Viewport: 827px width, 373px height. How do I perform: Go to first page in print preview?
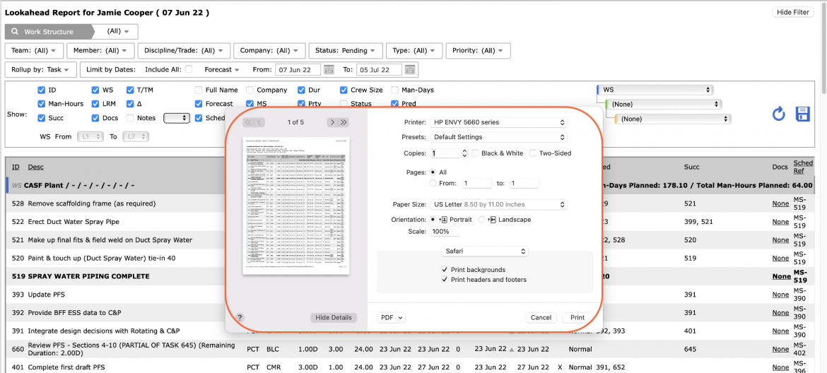coord(248,122)
